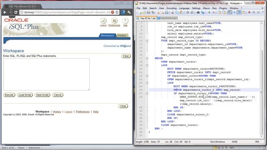Image resolution: width=267 pixels, height=150 pixels.
Task: Click the Replace icon in Notepad++ toolbar
Action: click(x=203, y=12)
